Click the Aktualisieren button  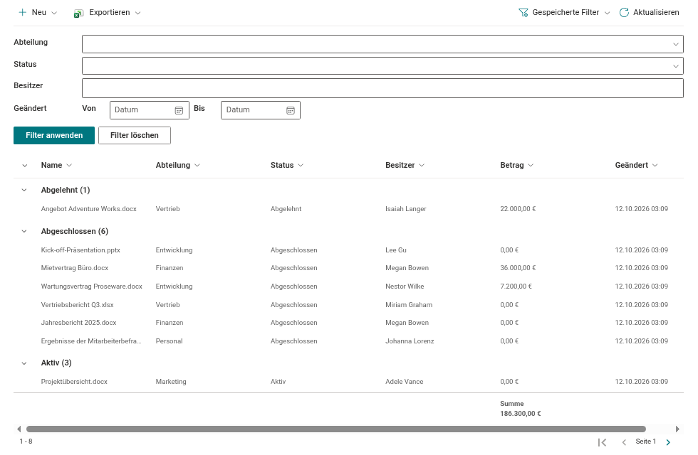point(650,13)
